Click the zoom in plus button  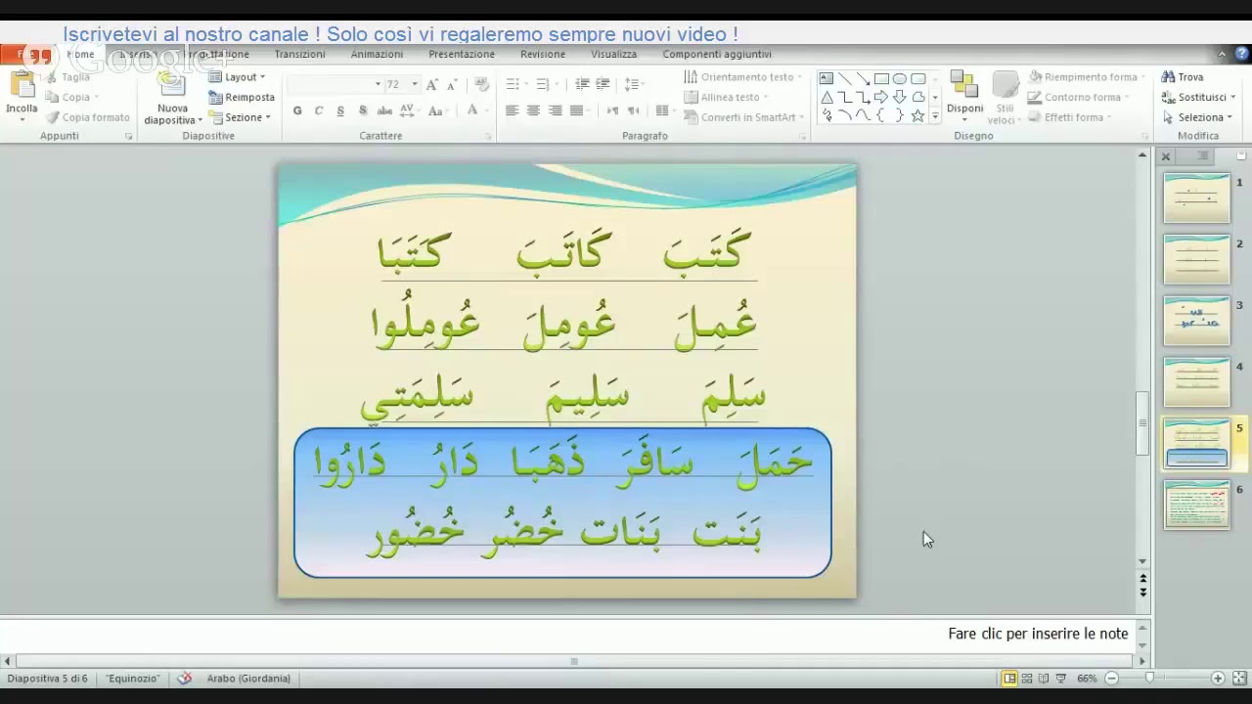click(x=1218, y=678)
